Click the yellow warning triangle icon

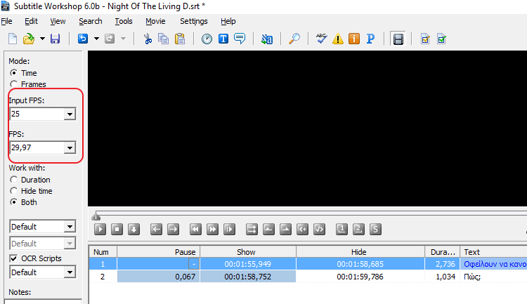click(338, 39)
